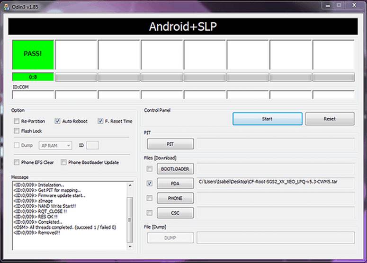
Task: Uncheck the PDA file checkbox
Action: (150, 184)
